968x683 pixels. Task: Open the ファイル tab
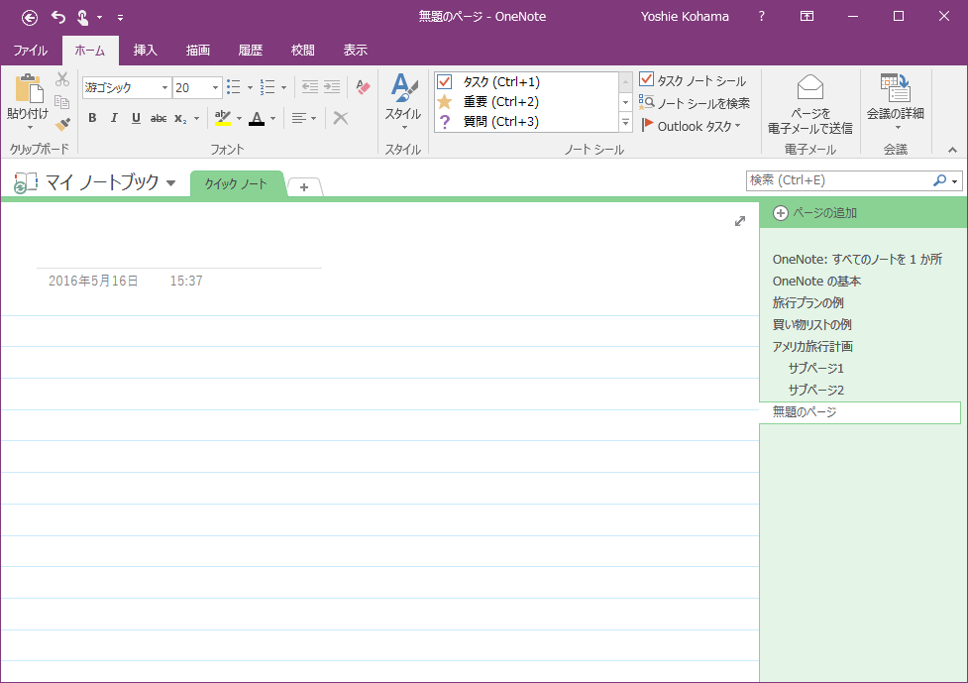pyautogui.click(x=31, y=50)
